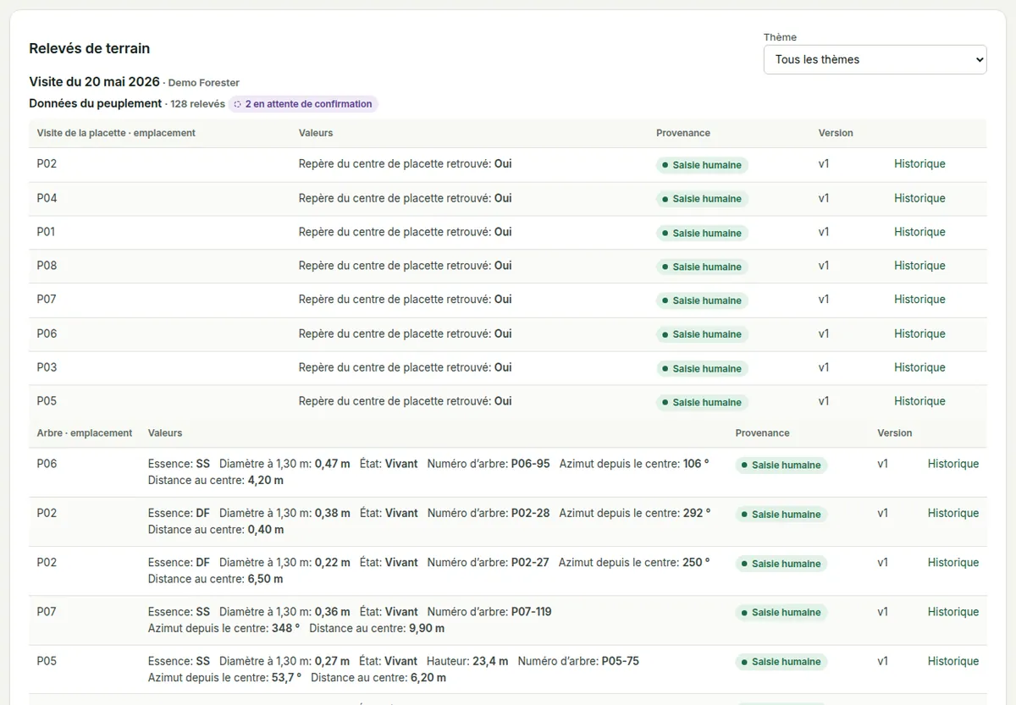Select the diameter value 0,22 m
Viewport: 1016px width, 705px height.
[333, 563]
